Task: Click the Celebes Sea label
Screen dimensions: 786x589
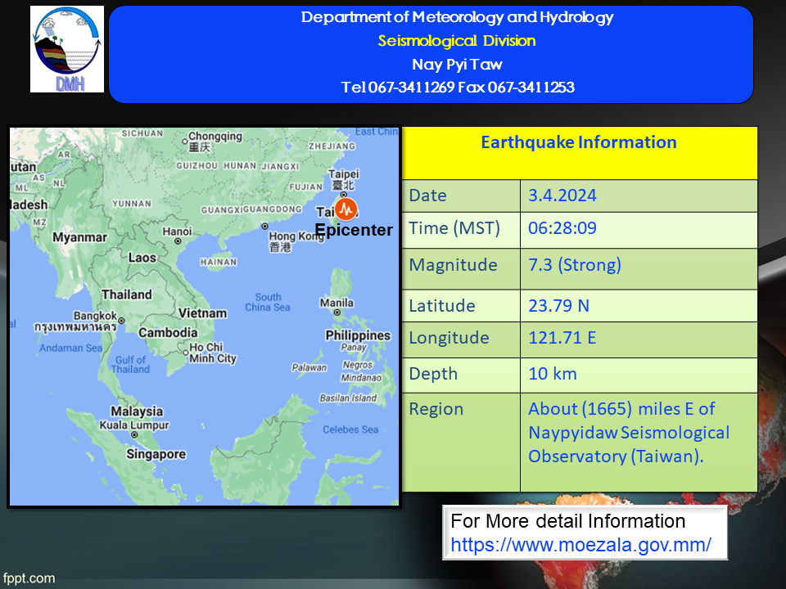Action: [350, 429]
